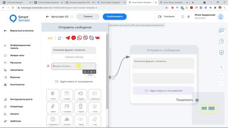Select the VK channel icon
The height and width of the screenshot is (128, 228).
click(x=97, y=38)
